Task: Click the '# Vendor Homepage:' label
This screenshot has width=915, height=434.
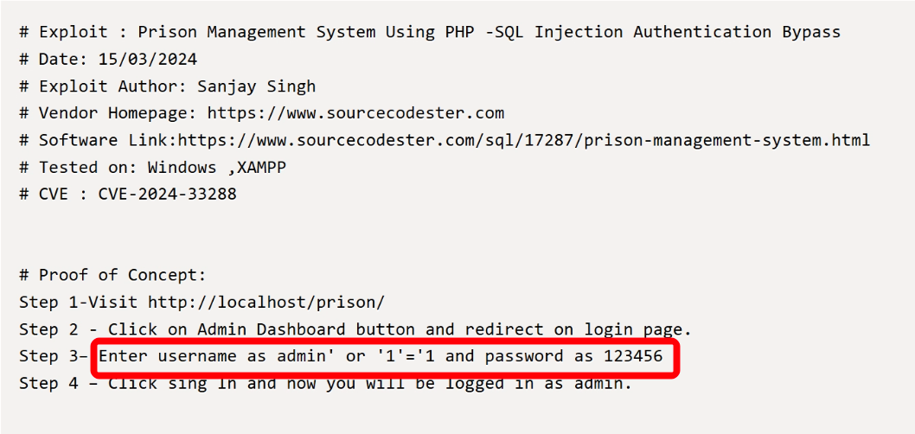Action: [109, 113]
